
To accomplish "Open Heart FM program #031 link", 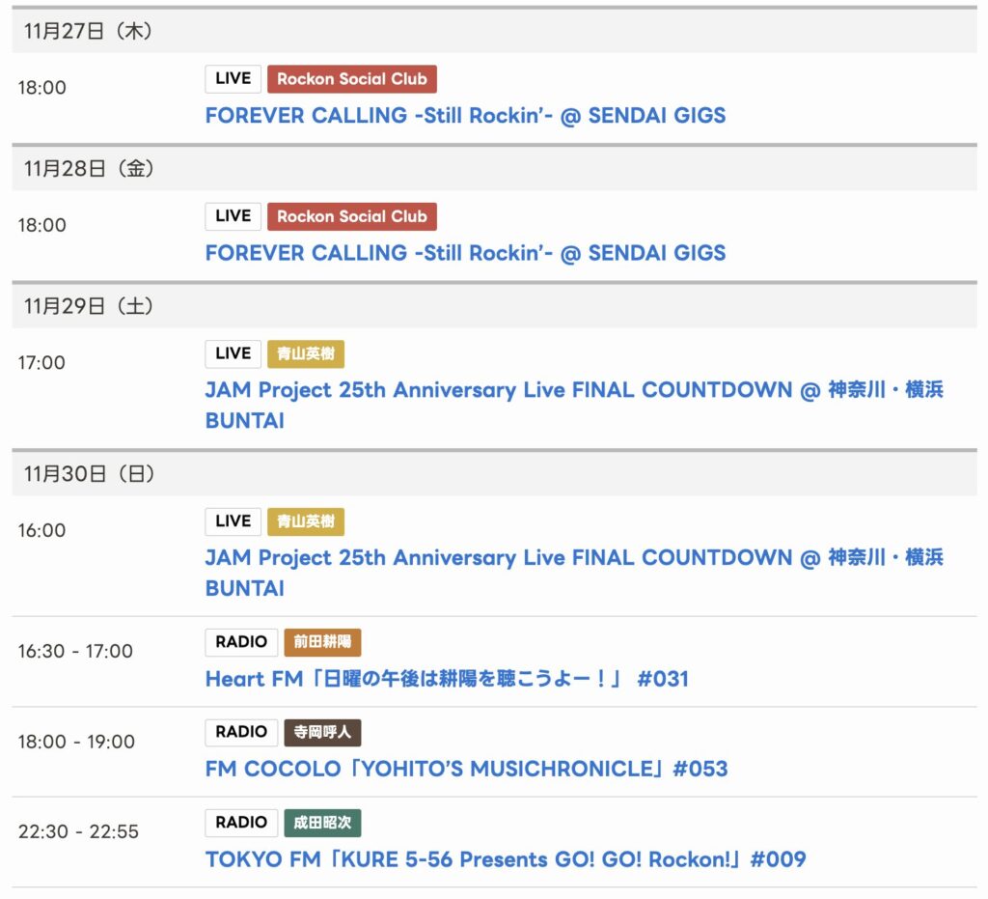I will 447,679.
